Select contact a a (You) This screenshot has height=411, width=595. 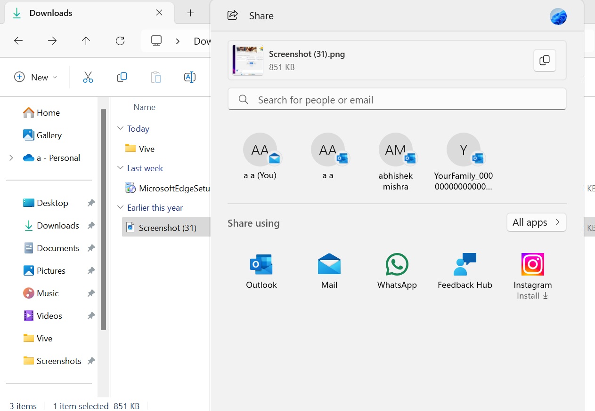(260, 157)
